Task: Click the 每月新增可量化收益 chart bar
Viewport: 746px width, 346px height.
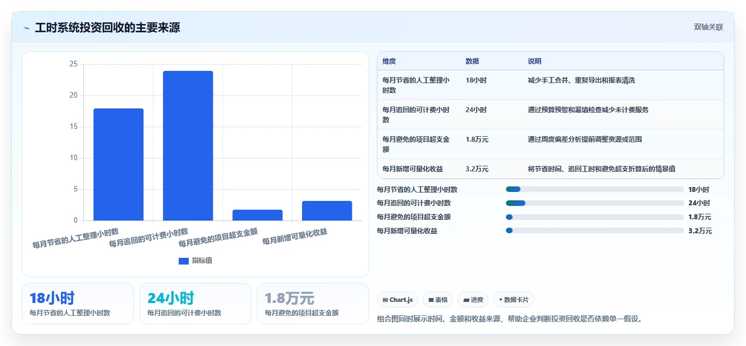Action: (327, 211)
